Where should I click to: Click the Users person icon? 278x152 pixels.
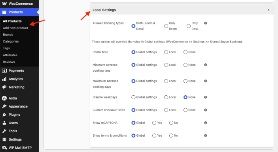coord(4,123)
